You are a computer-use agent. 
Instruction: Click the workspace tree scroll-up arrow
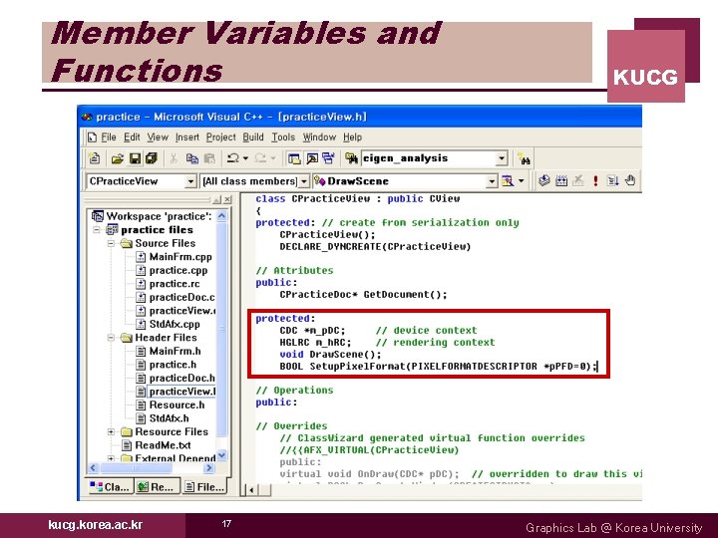pyautogui.click(x=221, y=215)
